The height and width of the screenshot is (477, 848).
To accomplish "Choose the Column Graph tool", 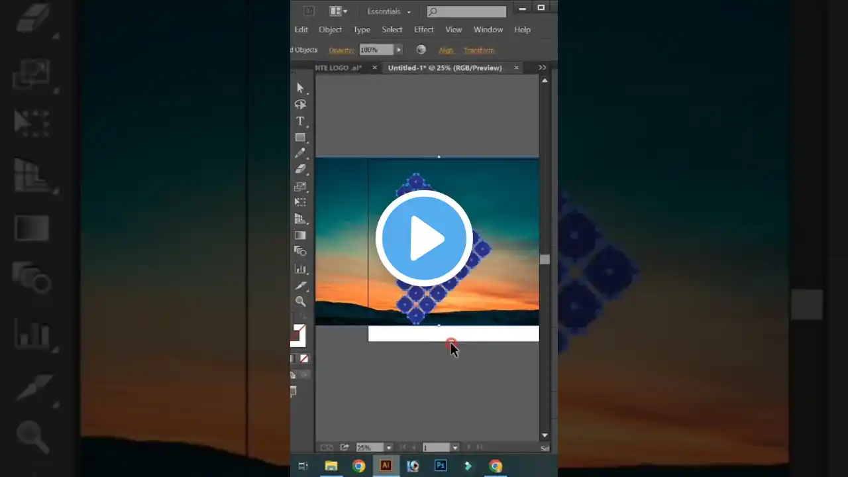I will pos(300,268).
